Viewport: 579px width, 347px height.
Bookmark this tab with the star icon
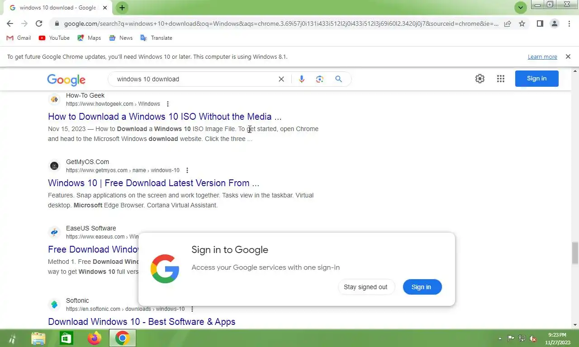point(522,23)
